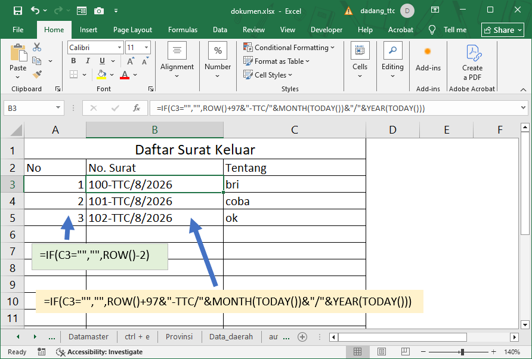Open Format as Table gallery
The width and height of the screenshot is (532, 359).
[x=277, y=61]
